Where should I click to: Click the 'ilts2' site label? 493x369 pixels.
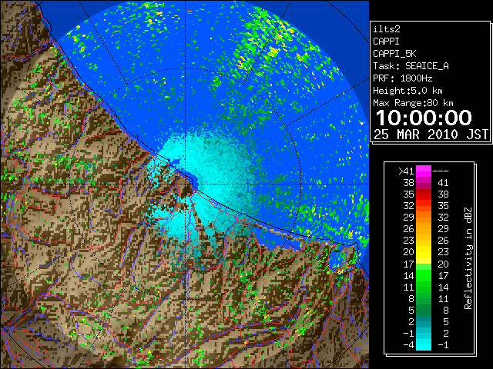point(387,29)
